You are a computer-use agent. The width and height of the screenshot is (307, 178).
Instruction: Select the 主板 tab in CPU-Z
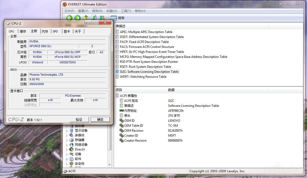[34, 31]
